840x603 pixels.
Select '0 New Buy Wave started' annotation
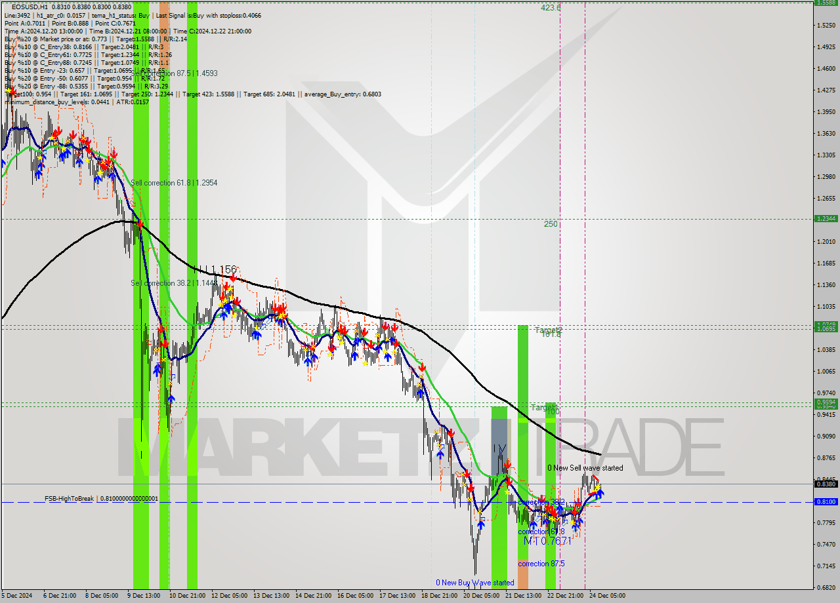point(475,583)
